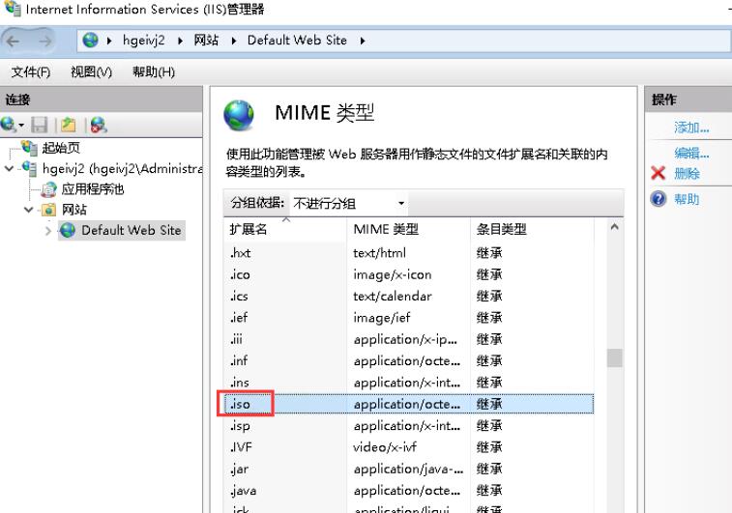Click the up-folder icon in Connections toolbar
This screenshot has height=513, width=732.
click(x=68, y=125)
